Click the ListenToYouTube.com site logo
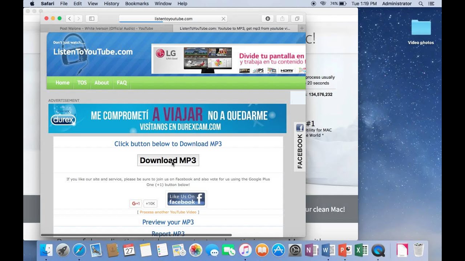Image resolution: width=465 pixels, height=261 pixels. pyautogui.click(x=93, y=52)
